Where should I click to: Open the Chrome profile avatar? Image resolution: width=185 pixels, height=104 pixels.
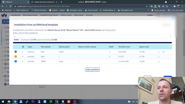[179, 6]
